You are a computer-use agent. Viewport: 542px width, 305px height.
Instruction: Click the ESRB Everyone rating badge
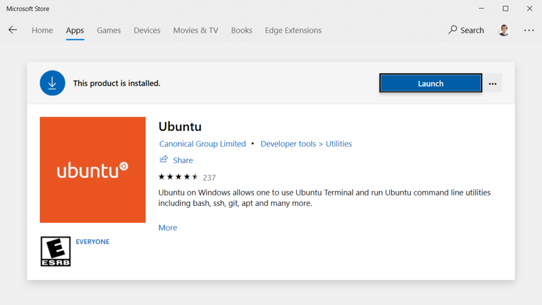pos(56,252)
